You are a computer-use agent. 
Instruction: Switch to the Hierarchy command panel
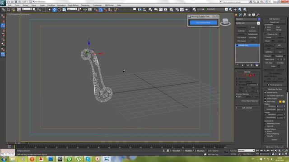point(245,15)
